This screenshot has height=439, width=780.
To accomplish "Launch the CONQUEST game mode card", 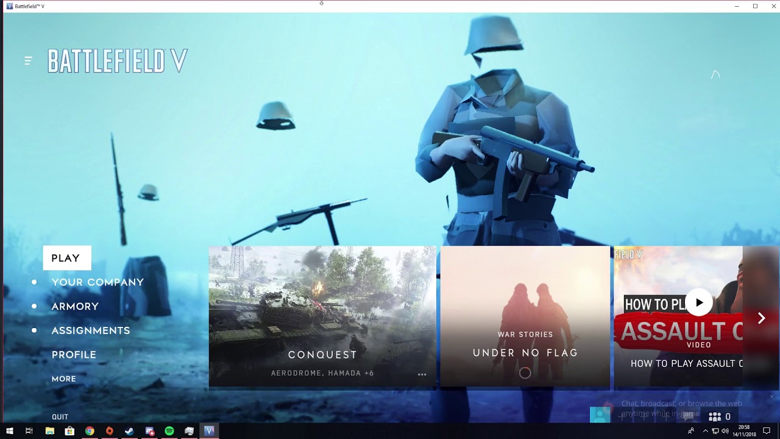I will [x=322, y=317].
